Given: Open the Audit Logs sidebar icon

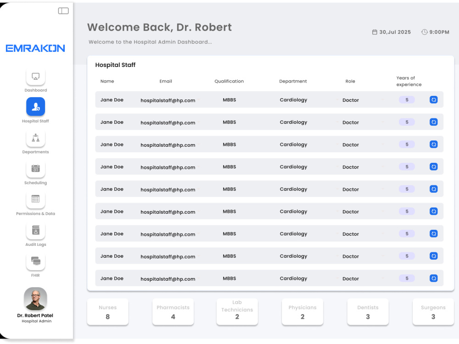Looking at the screenshot, I should 35,230.
